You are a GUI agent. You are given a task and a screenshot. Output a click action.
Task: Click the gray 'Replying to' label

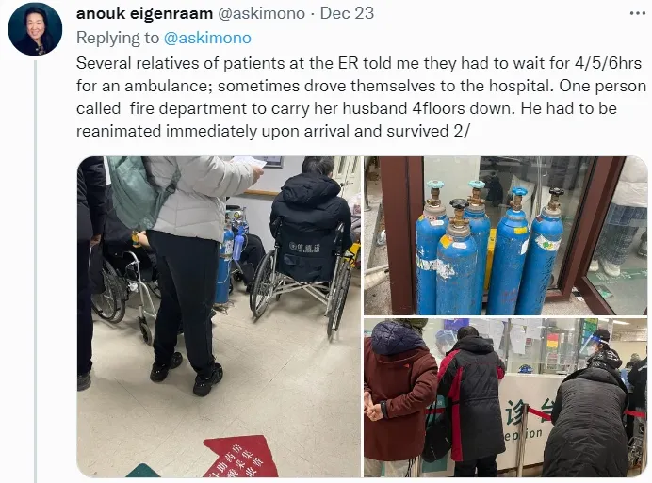click(118, 38)
